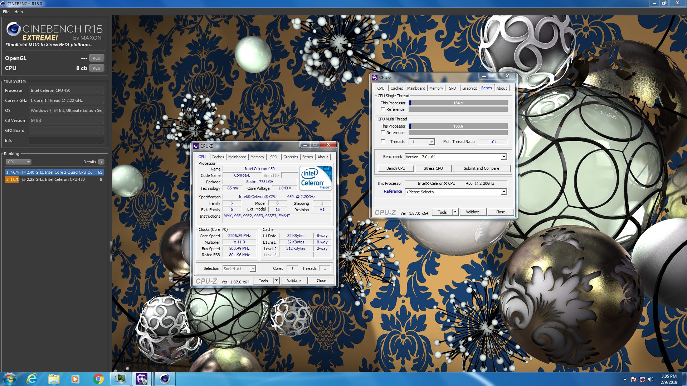687x386 pixels.
Task: Open Socket #1 selection dropdown
Action: pos(239,269)
